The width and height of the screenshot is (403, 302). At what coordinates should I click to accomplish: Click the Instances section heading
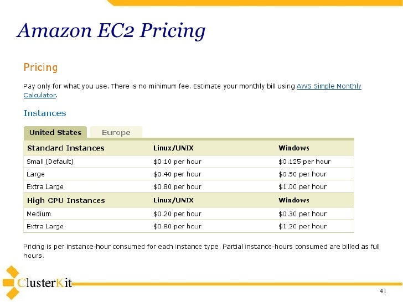pyautogui.click(x=45, y=113)
